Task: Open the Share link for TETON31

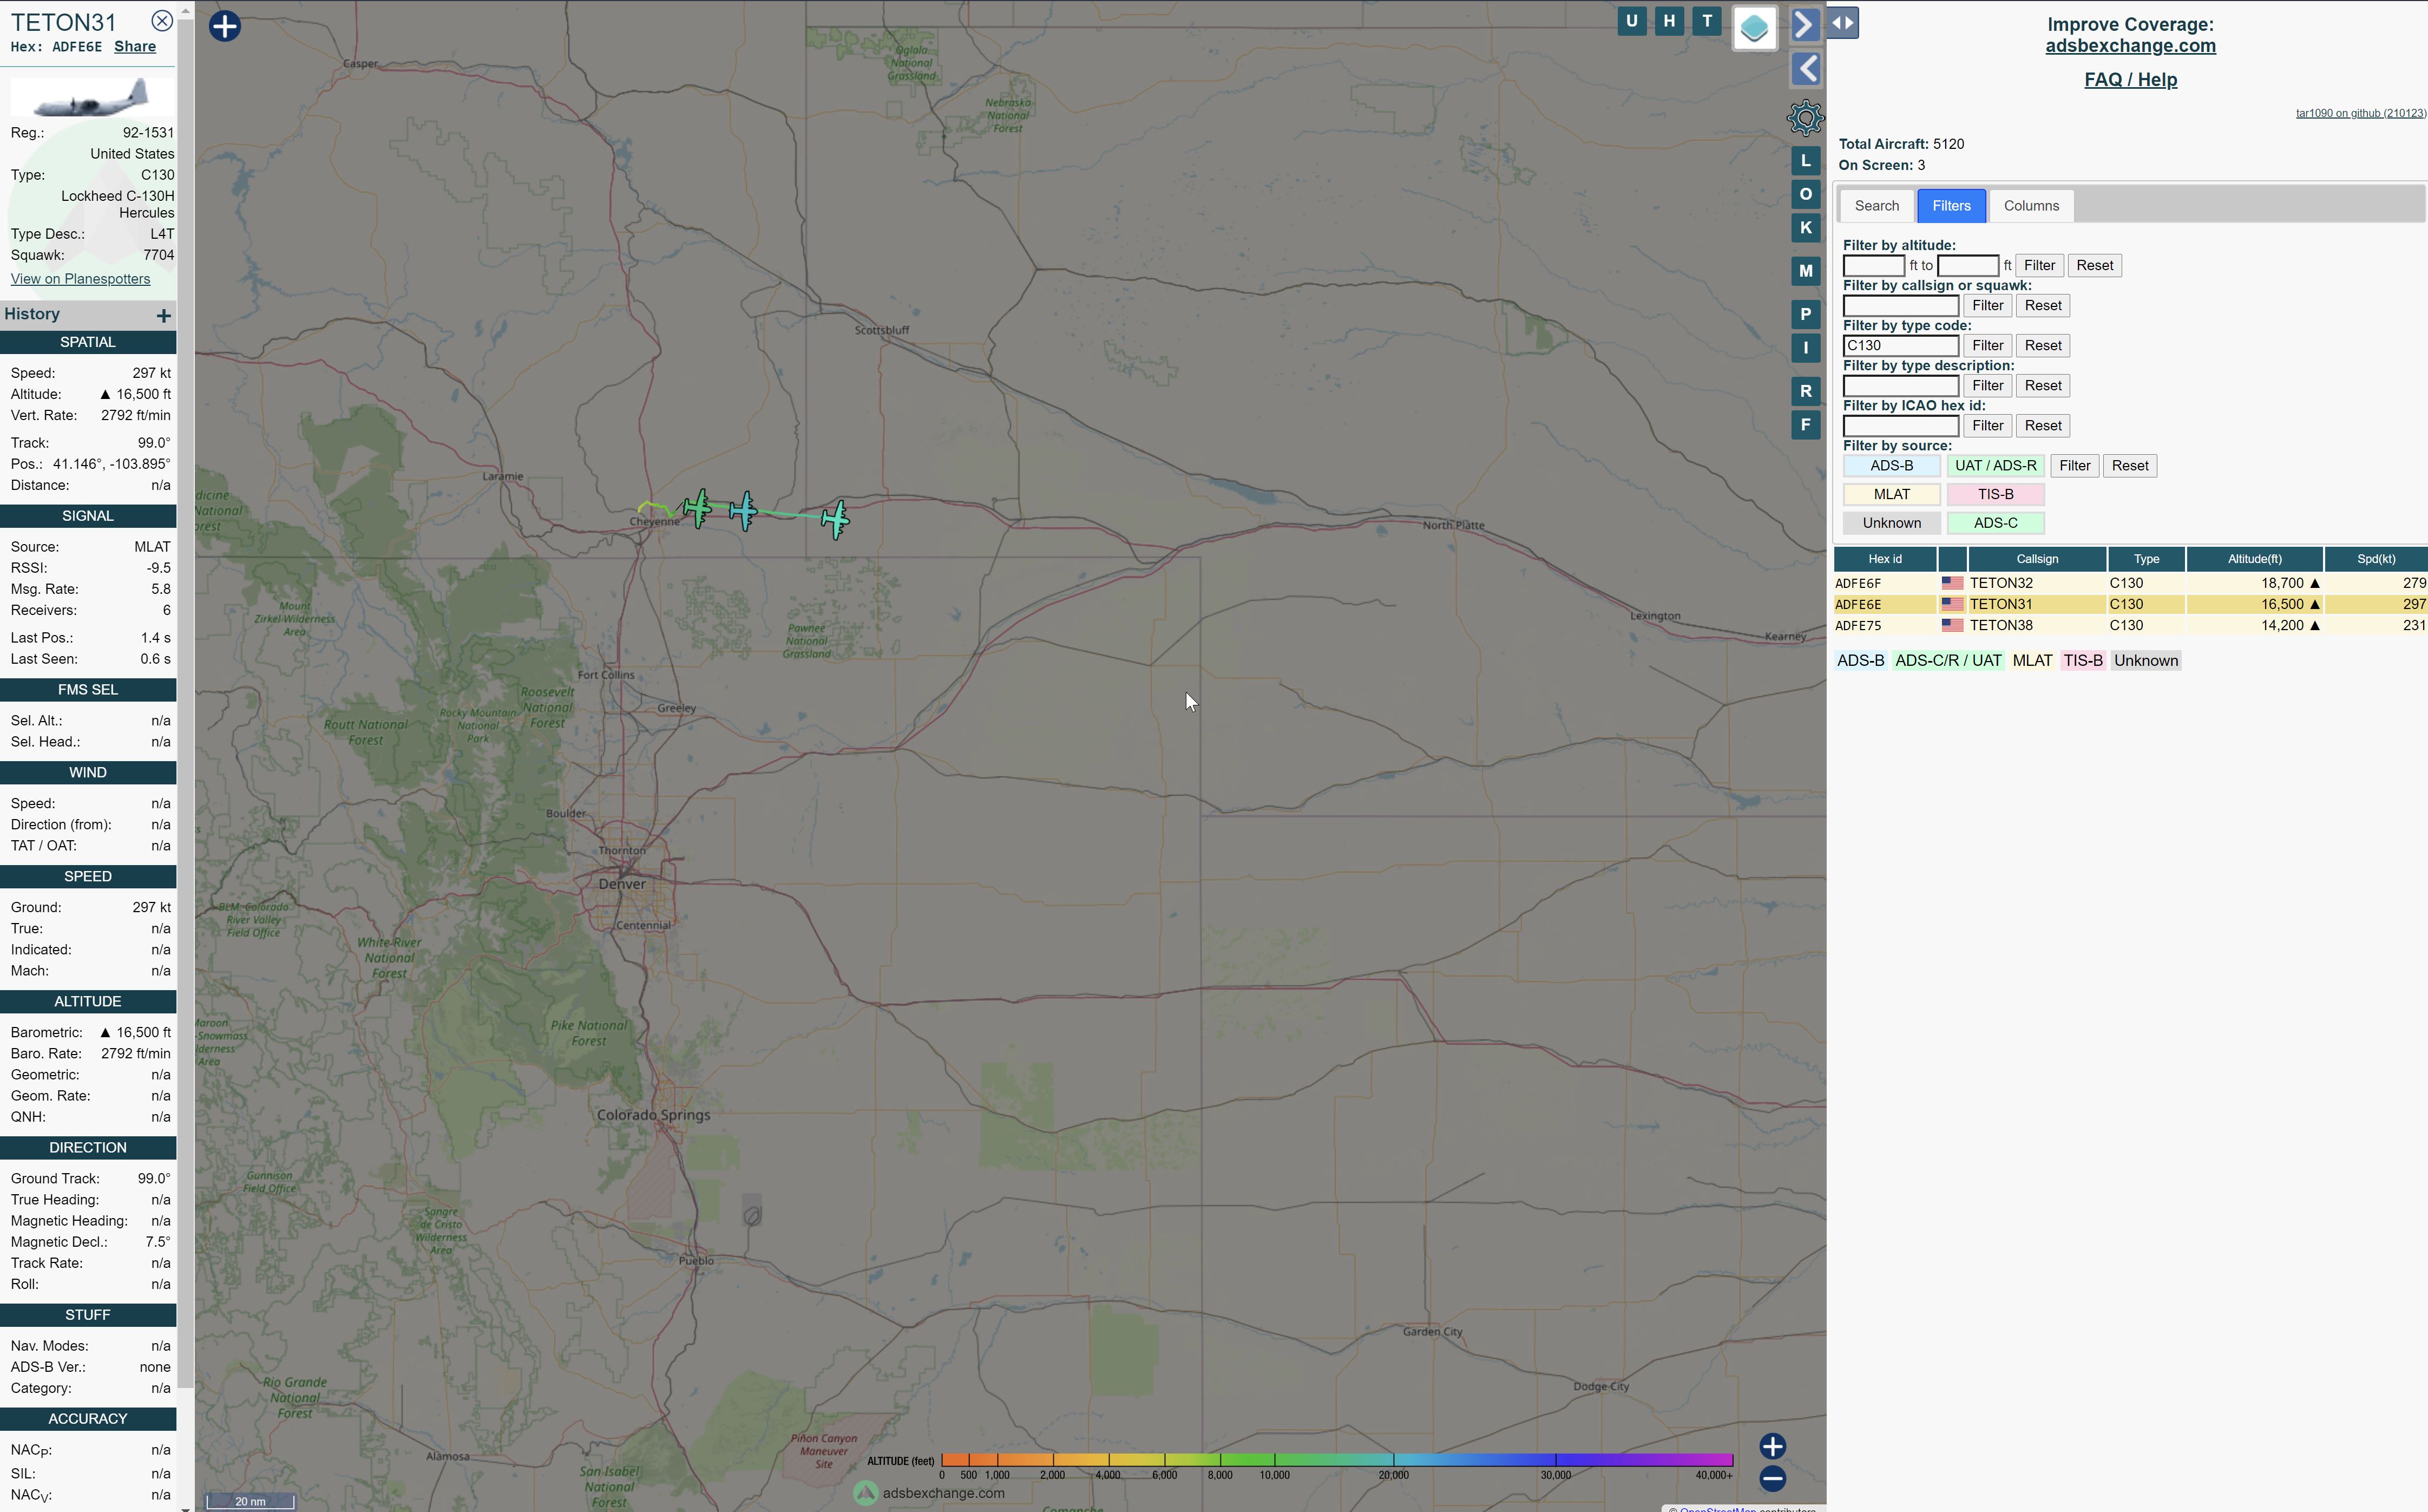Action: [135, 47]
